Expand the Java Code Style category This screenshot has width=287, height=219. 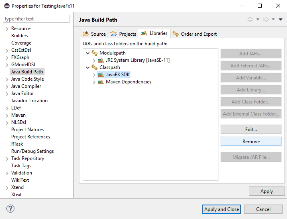(7, 79)
